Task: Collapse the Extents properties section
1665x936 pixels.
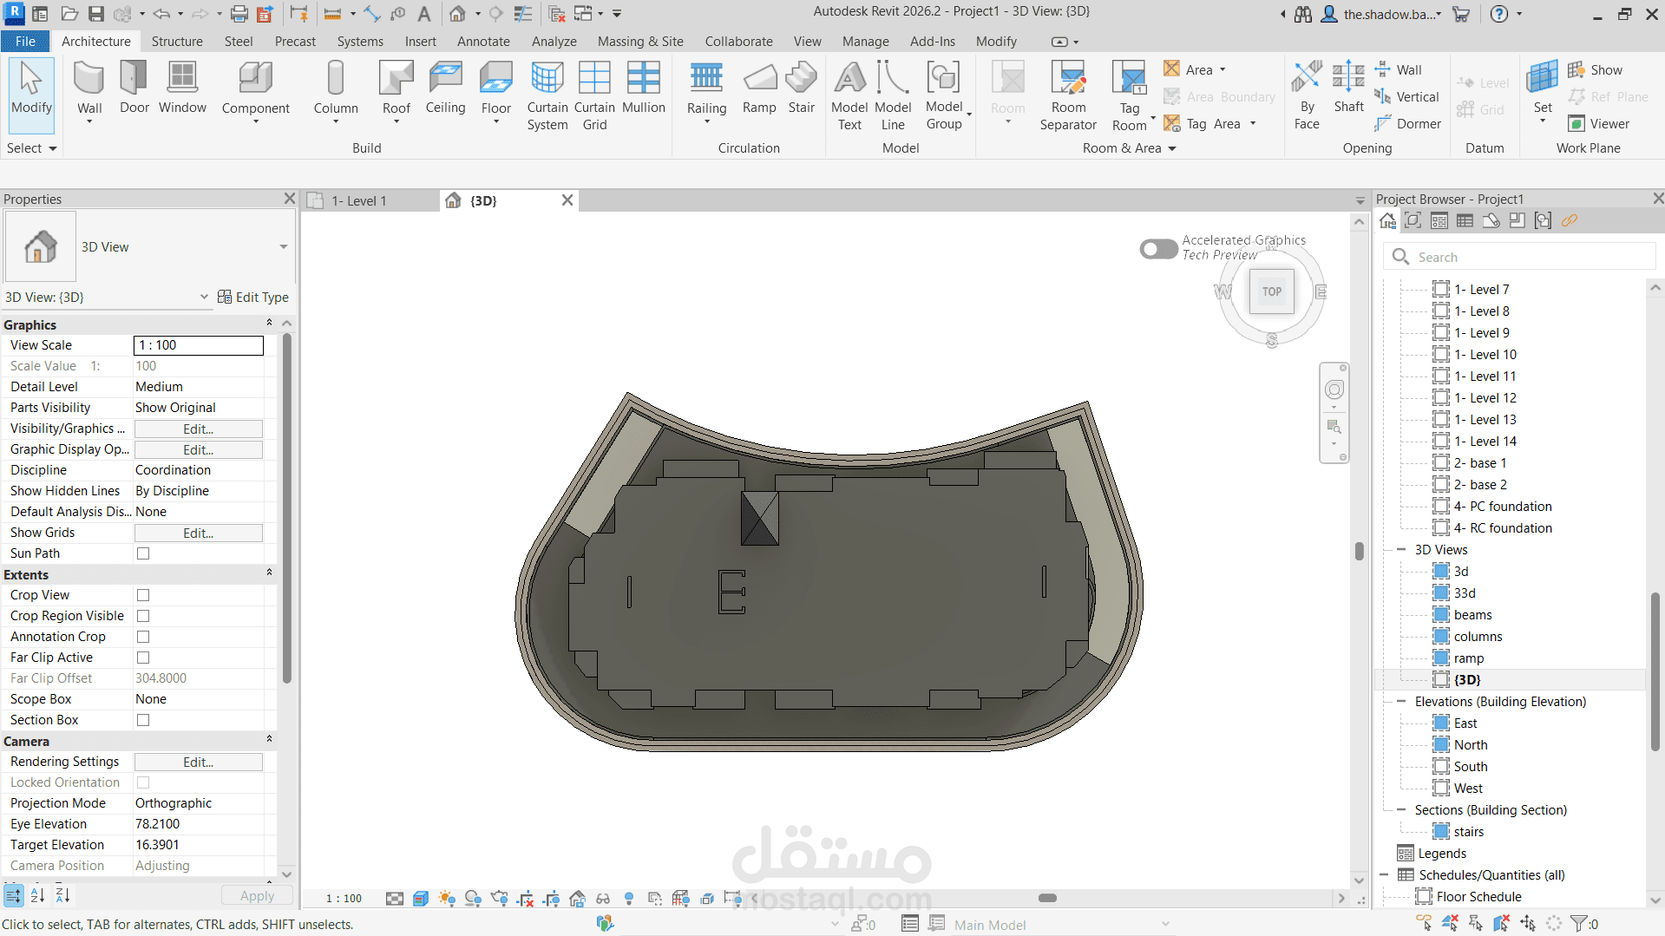Action: point(269,573)
